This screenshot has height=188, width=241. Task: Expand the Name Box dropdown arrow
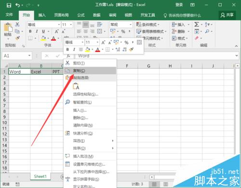tap(29, 55)
